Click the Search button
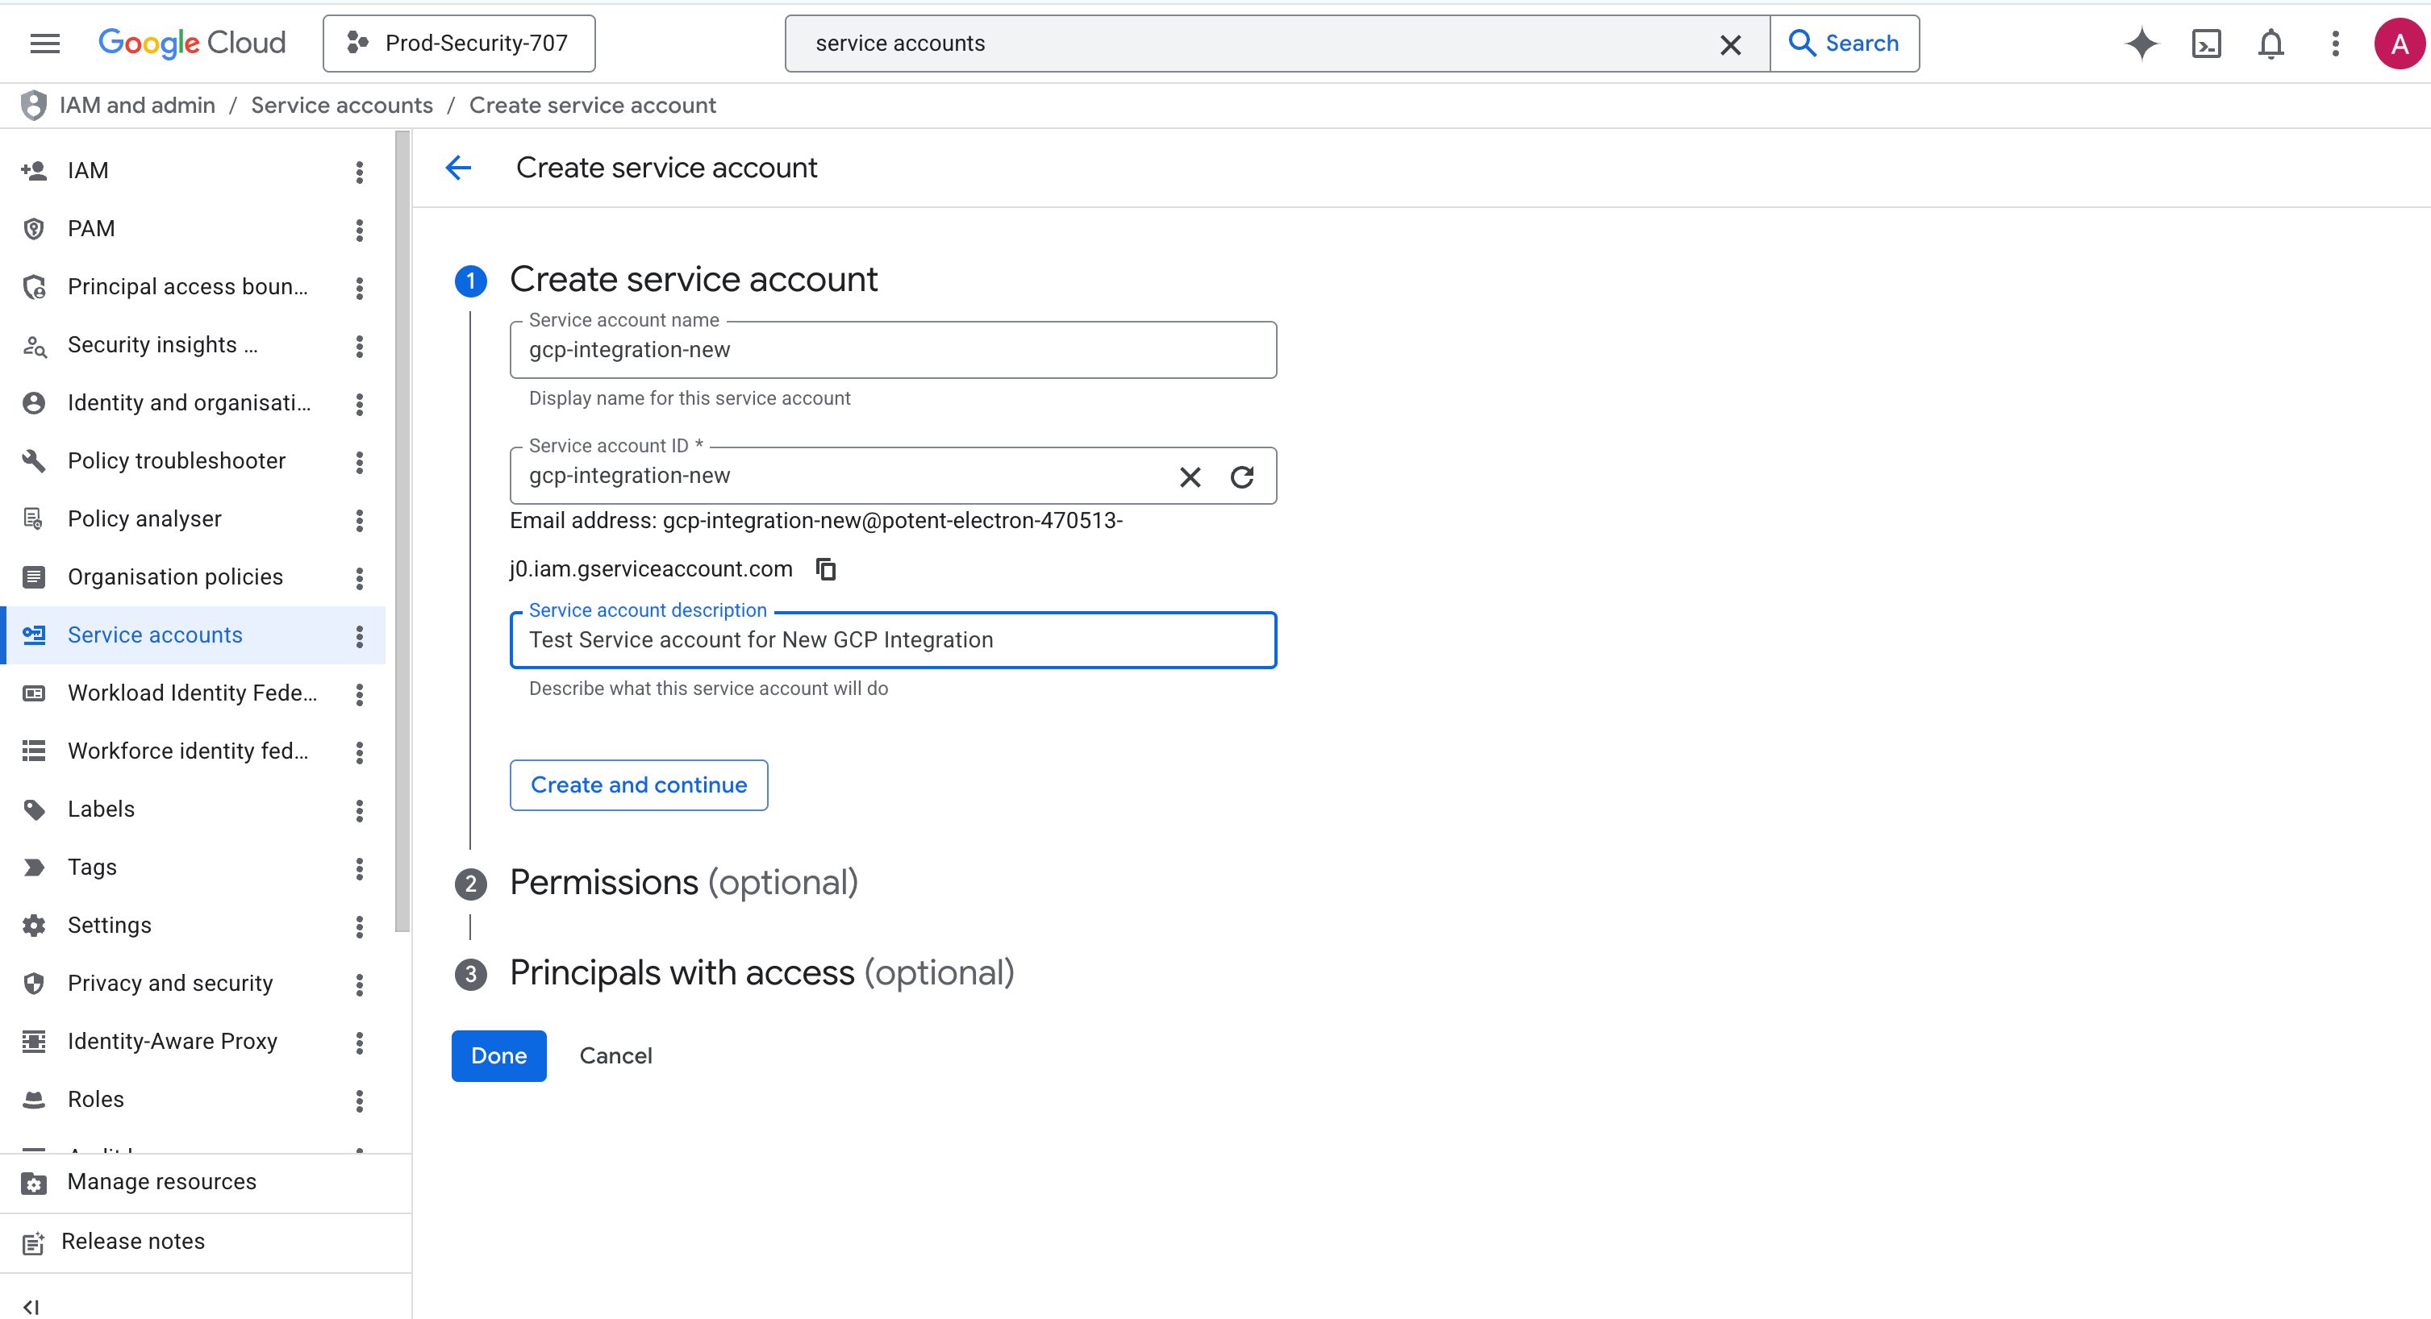The height and width of the screenshot is (1319, 2431). pyautogui.click(x=1844, y=44)
